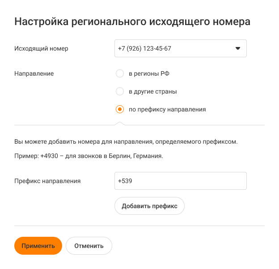This screenshot has width=279, height=269.
Task: Click the dialog title "Настройка регионального исходящего номера"
Action: [x=132, y=22]
